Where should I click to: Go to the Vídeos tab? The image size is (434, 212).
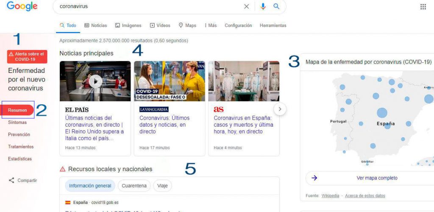pyautogui.click(x=160, y=25)
